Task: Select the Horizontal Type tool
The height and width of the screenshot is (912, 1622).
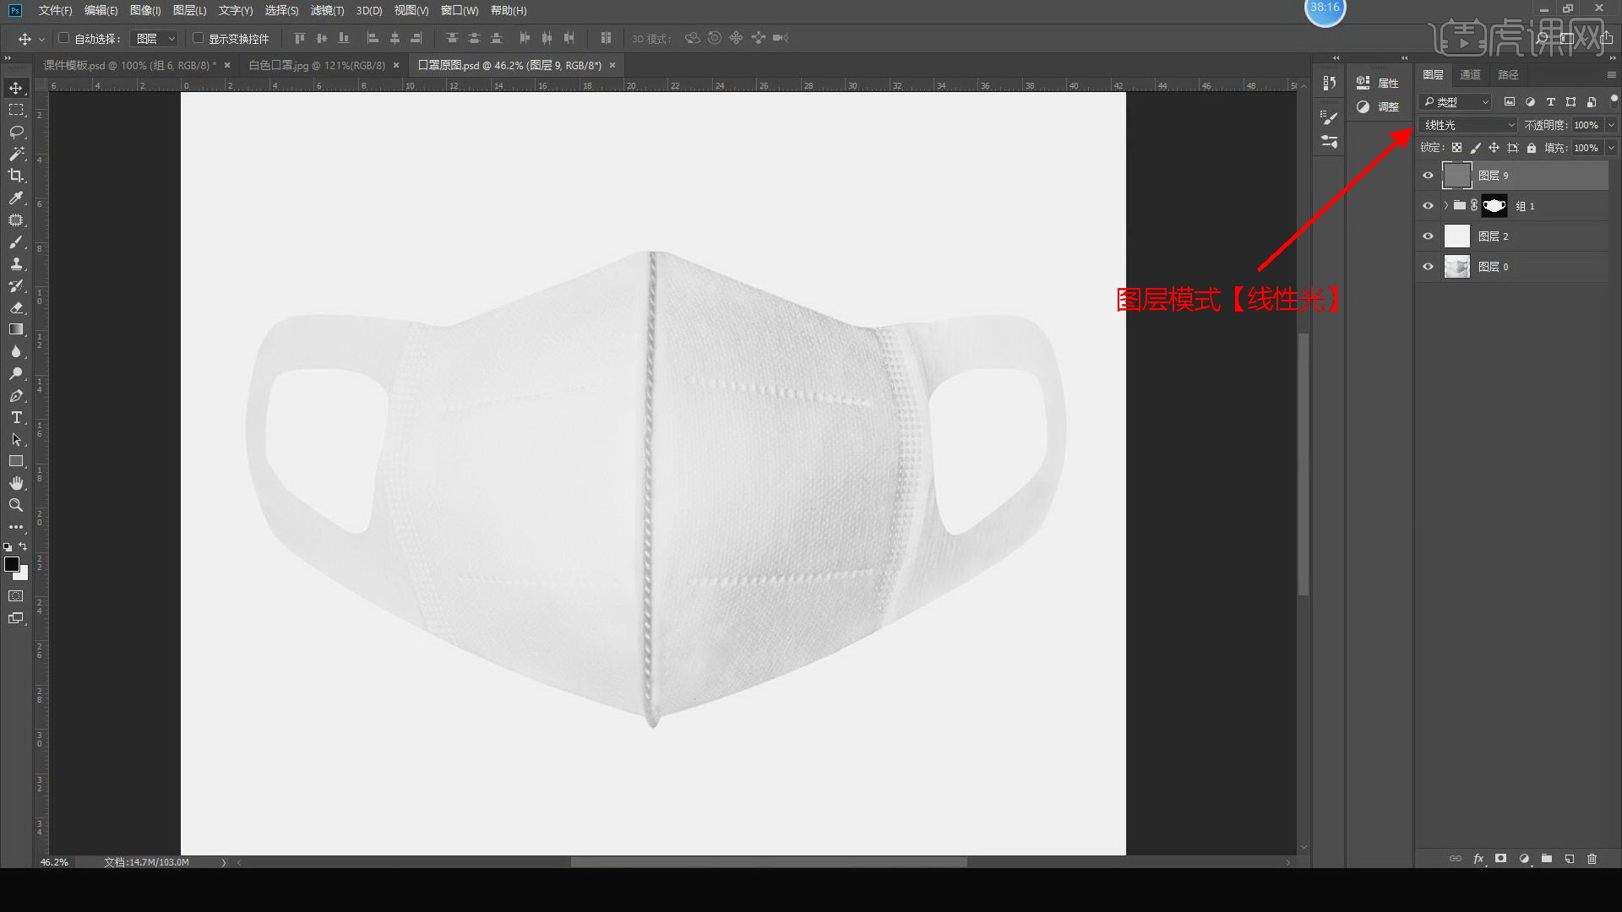Action: (16, 418)
